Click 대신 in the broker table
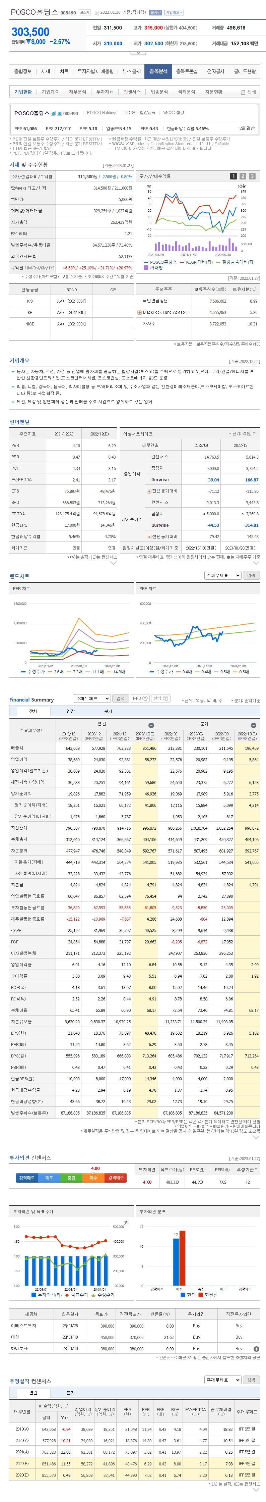This screenshot has height=1502, width=266. 15,1337
